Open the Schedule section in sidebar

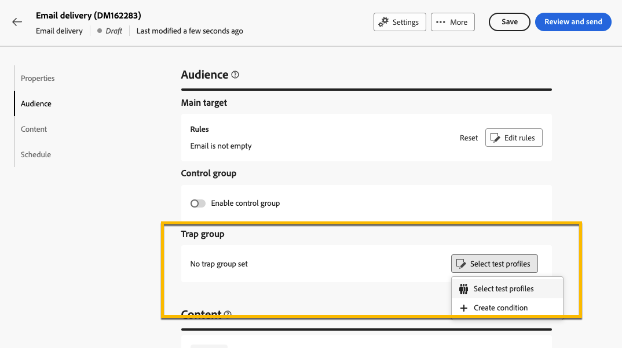(x=36, y=154)
